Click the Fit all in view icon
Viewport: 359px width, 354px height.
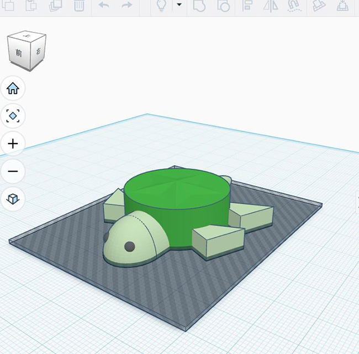[13, 116]
